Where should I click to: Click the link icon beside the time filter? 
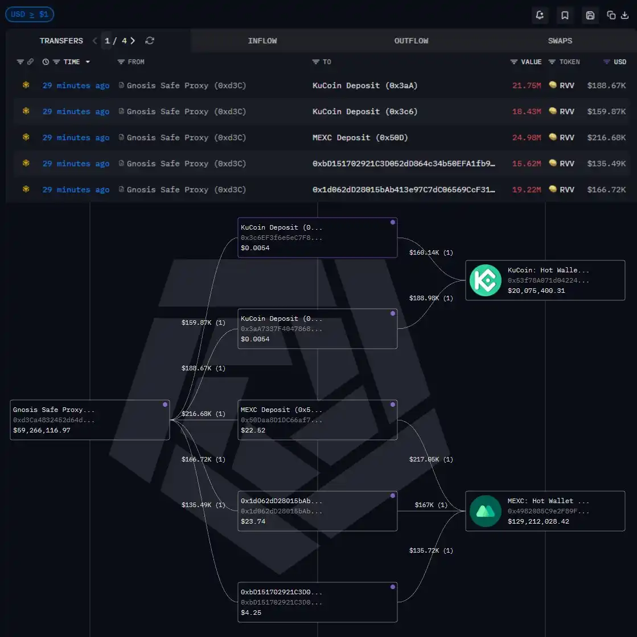[x=31, y=62]
